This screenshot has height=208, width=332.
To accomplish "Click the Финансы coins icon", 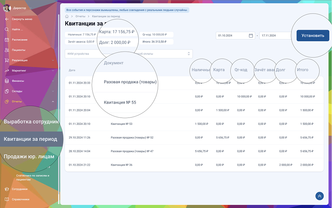I will click(7, 81).
